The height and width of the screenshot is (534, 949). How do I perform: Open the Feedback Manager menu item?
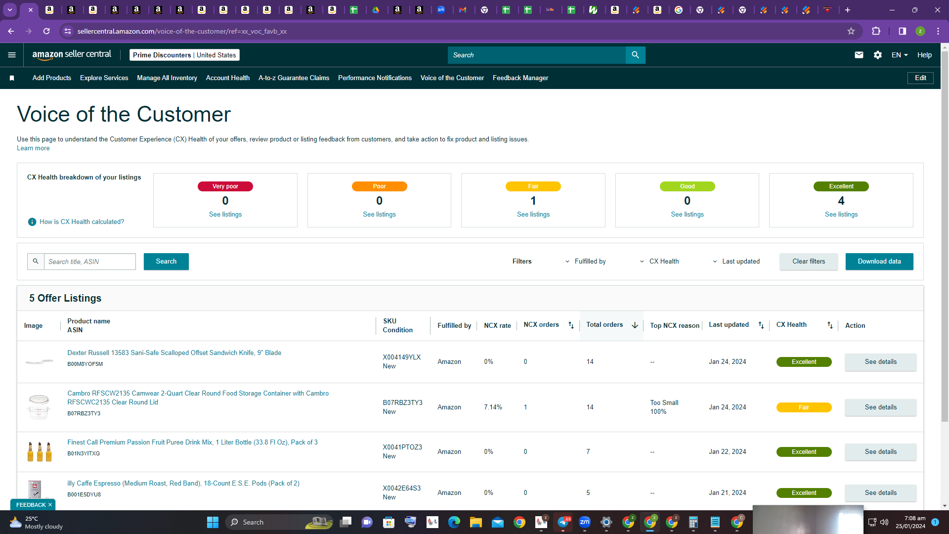tap(520, 78)
